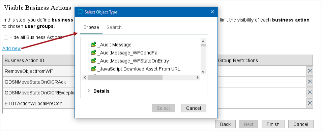Click the _AuditMessage_WFCondFail icon
Screen dimensions: 322x131
point(93,53)
